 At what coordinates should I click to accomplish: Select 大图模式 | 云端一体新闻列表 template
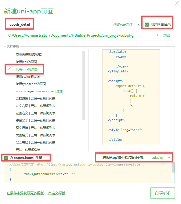point(35,135)
